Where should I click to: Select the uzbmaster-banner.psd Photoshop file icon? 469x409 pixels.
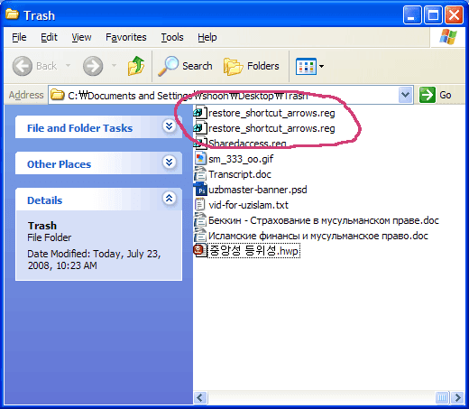point(201,190)
